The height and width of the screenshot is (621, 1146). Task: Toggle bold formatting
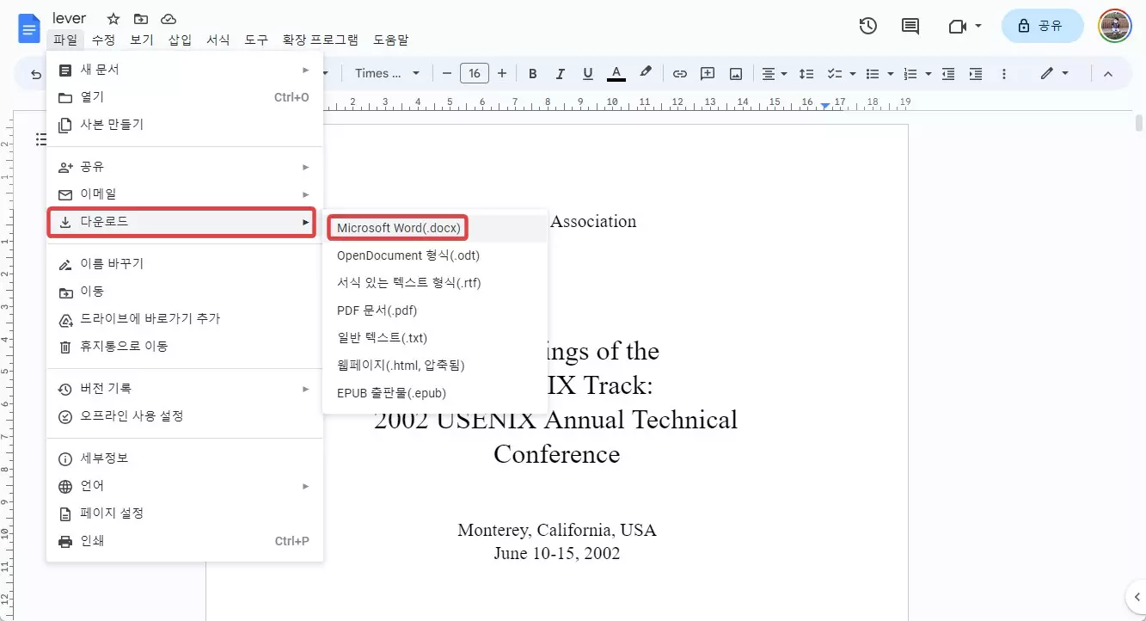tap(532, 73)
